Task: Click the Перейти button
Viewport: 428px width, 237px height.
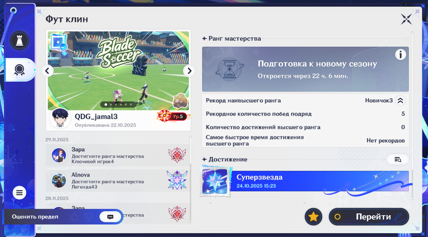Action: 369,217
